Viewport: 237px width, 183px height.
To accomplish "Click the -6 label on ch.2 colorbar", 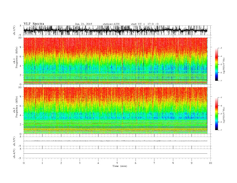I will tap(221, 122).
